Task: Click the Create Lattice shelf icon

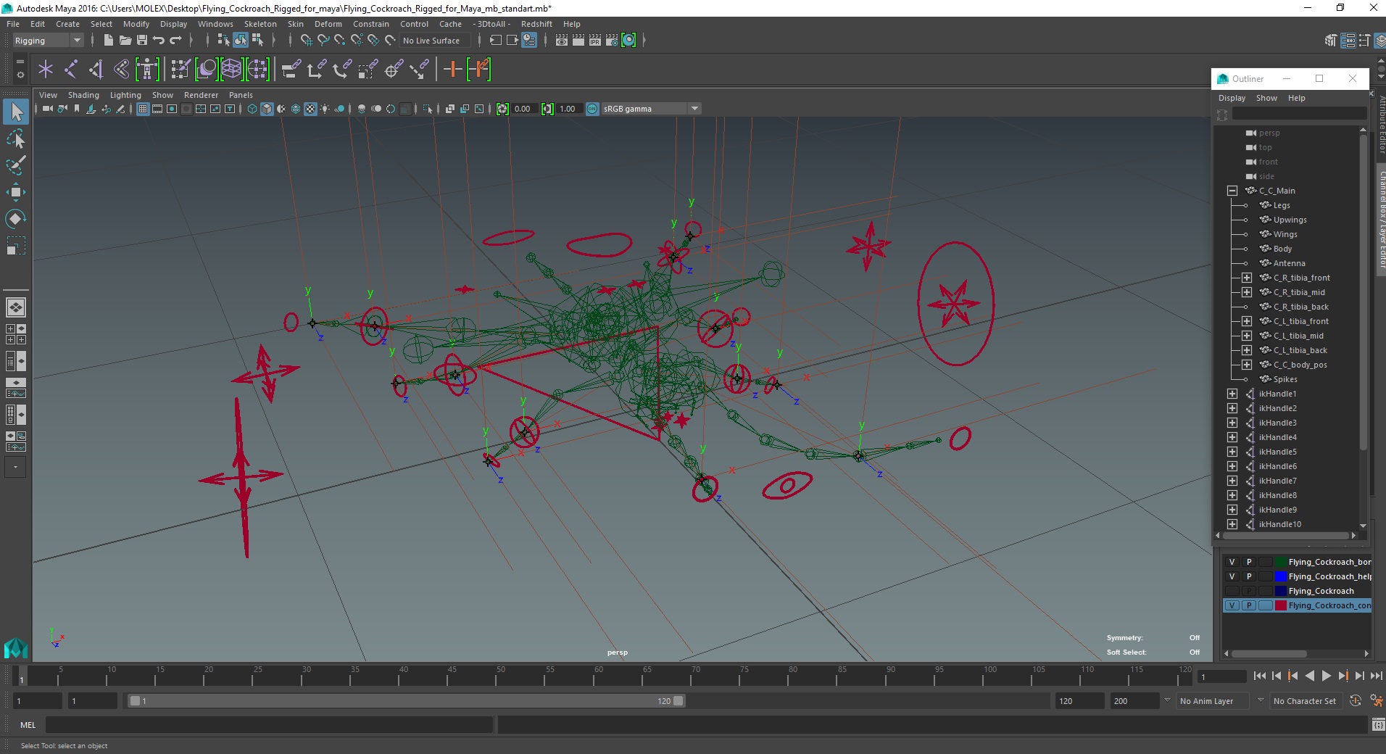Action: tap(231, 70)
